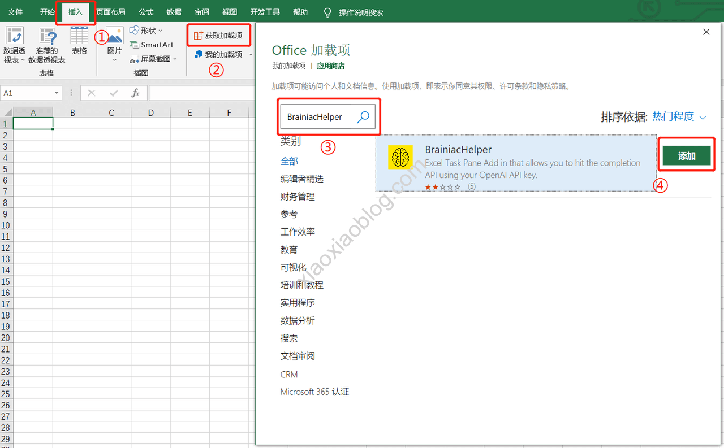Click the BrainiacHelper search input field

tap(318, 117)
